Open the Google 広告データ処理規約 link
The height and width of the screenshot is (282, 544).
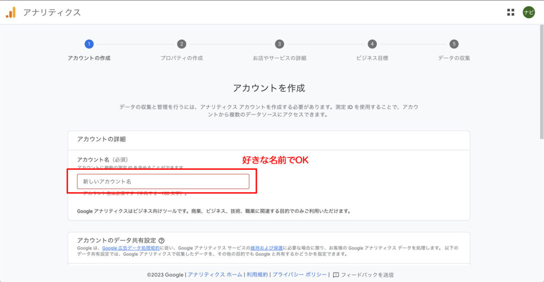coord(131,248)
